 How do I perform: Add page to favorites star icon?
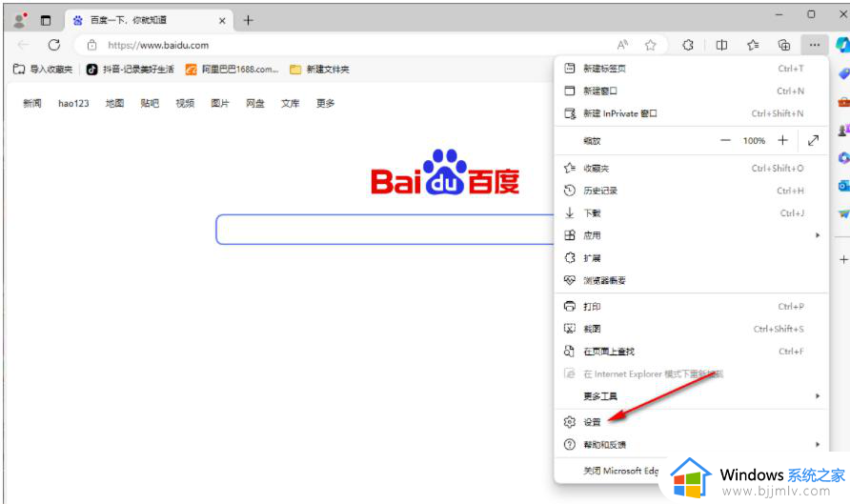click(651, 45)
